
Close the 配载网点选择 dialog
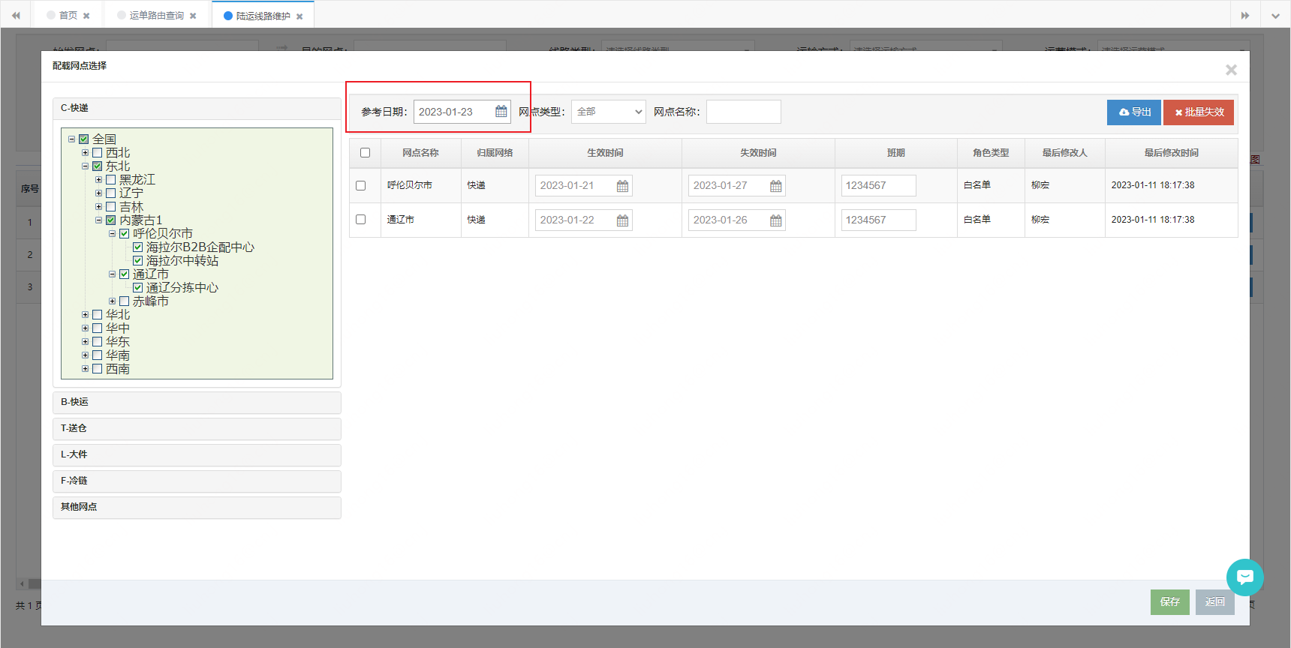tap(1231, 70)
